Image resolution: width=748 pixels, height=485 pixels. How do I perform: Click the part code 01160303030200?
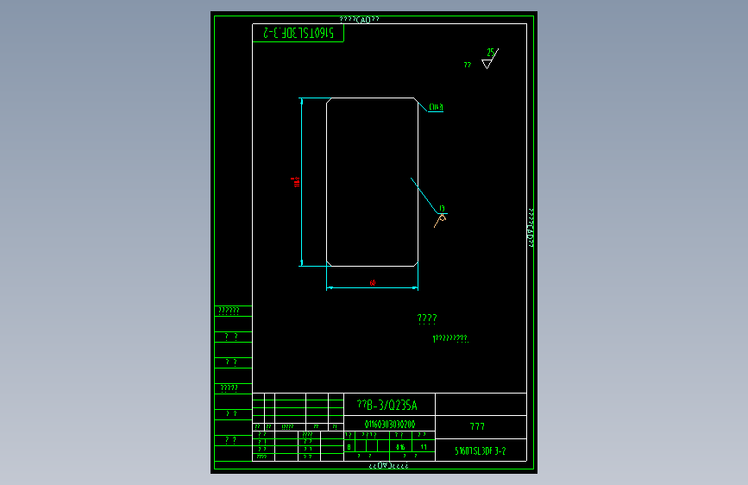click(390, 425)
